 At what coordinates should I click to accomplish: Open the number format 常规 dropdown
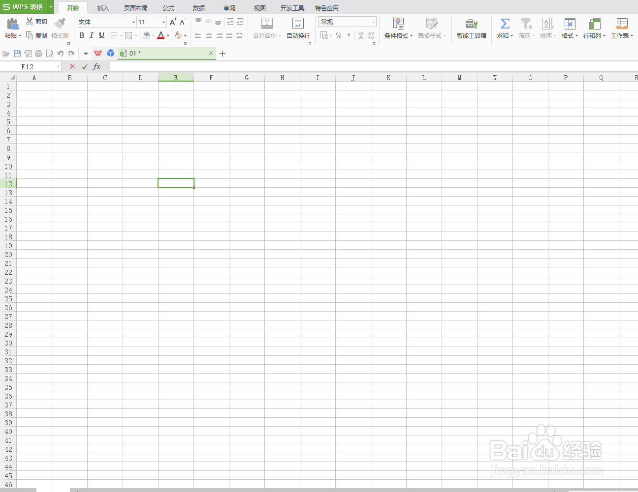click(373, 22)
